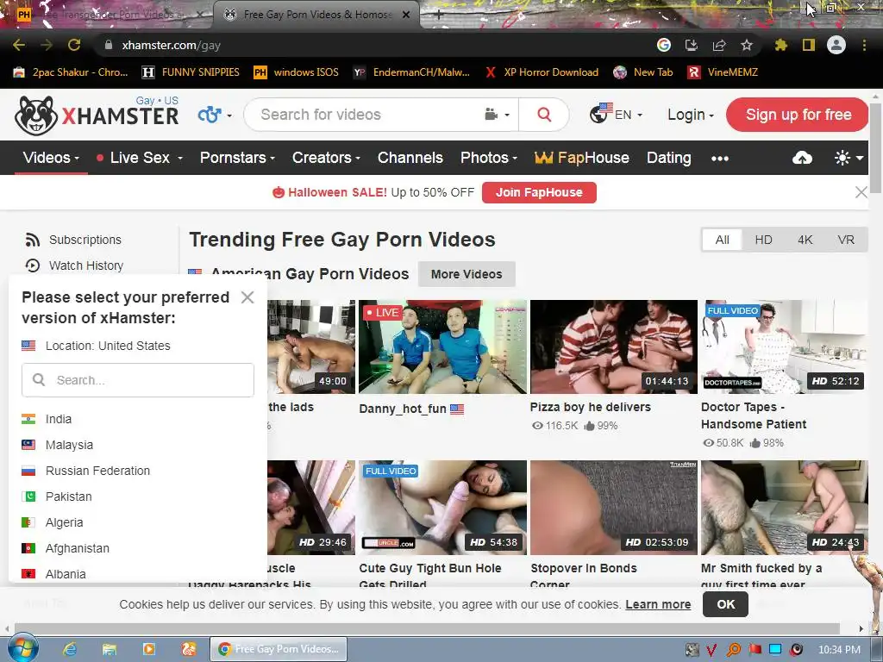Viewport: 883px width, 662px height.
Task: Open the Chrome three-dot menu
Action: 864,45
